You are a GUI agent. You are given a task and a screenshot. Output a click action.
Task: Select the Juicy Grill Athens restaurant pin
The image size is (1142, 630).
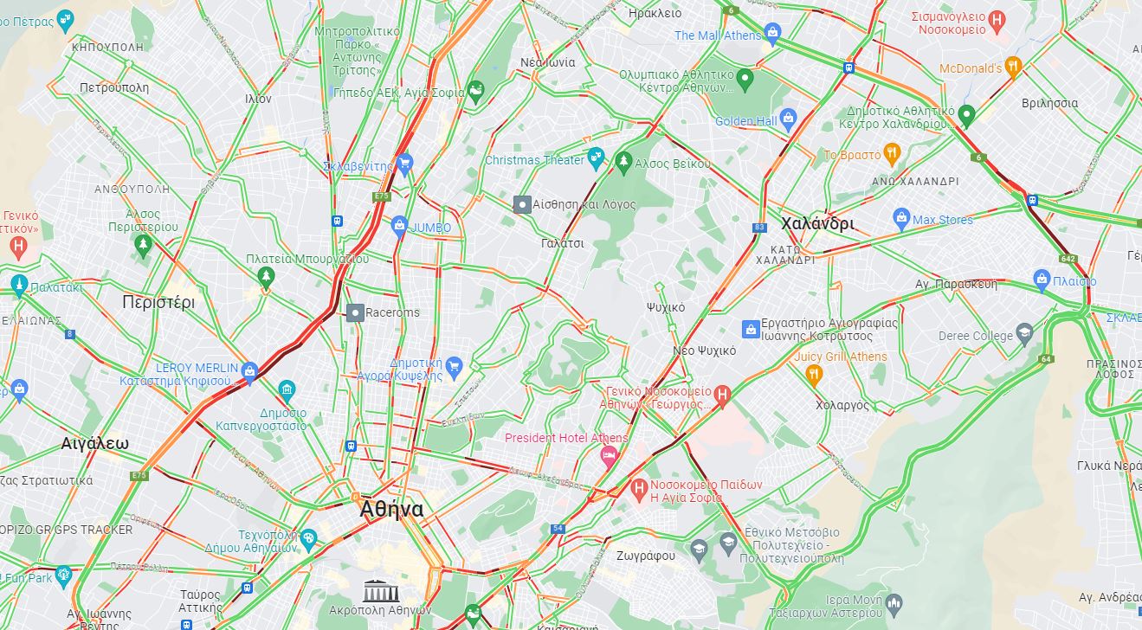(813, 375)
